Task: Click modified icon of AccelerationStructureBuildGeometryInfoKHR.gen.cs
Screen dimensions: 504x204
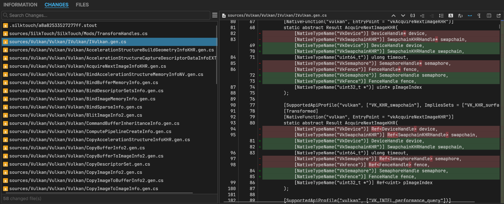Action: coord(5,50)
